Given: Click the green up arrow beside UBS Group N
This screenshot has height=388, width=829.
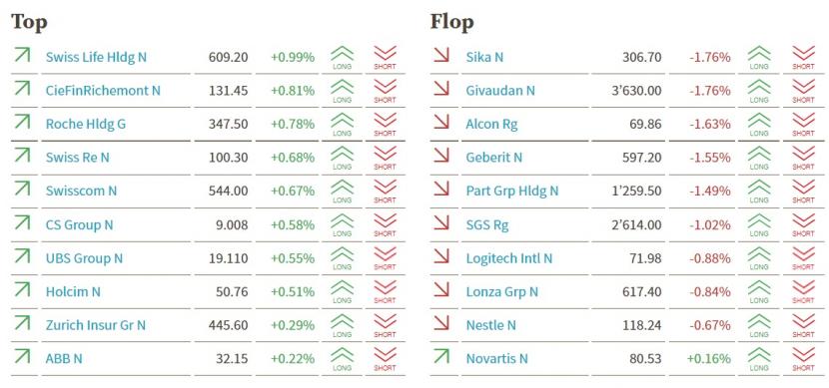Looking at the screenshot, I should (22, 256).
